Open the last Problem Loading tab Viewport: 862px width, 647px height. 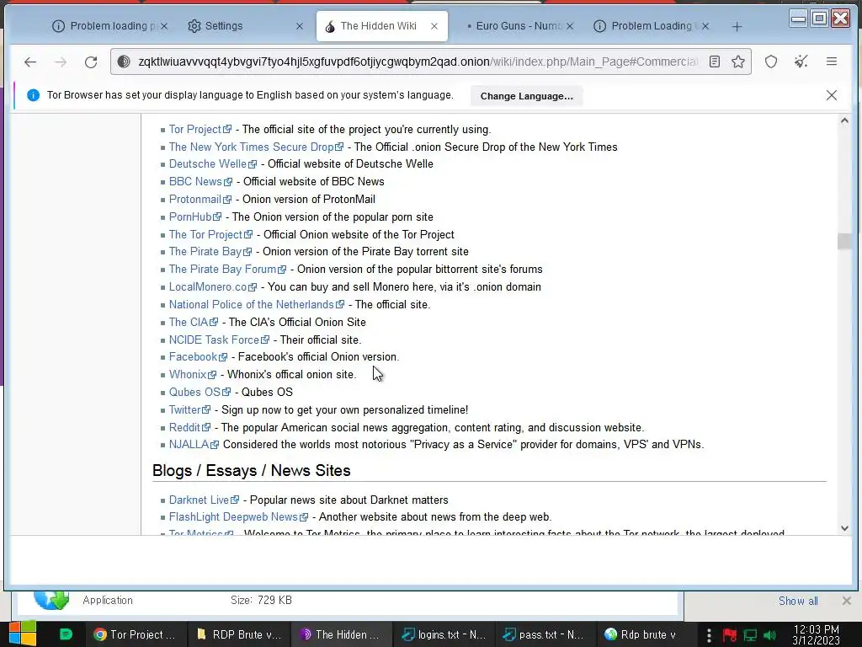point(652,26)
